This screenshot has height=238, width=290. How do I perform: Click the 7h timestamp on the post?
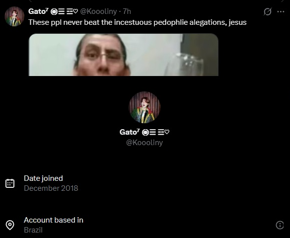127,11
